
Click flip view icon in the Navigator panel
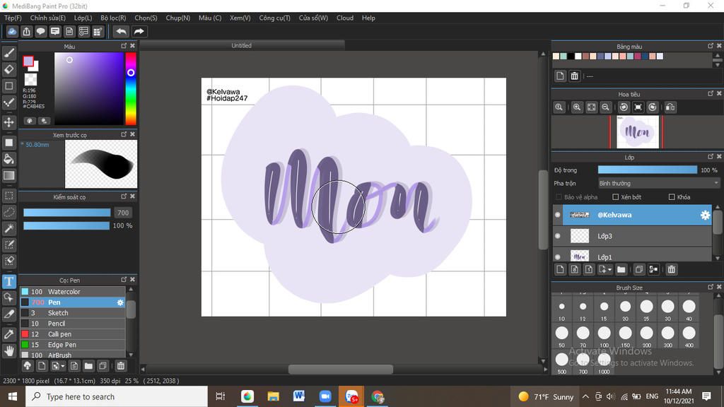tap(670, 107)
